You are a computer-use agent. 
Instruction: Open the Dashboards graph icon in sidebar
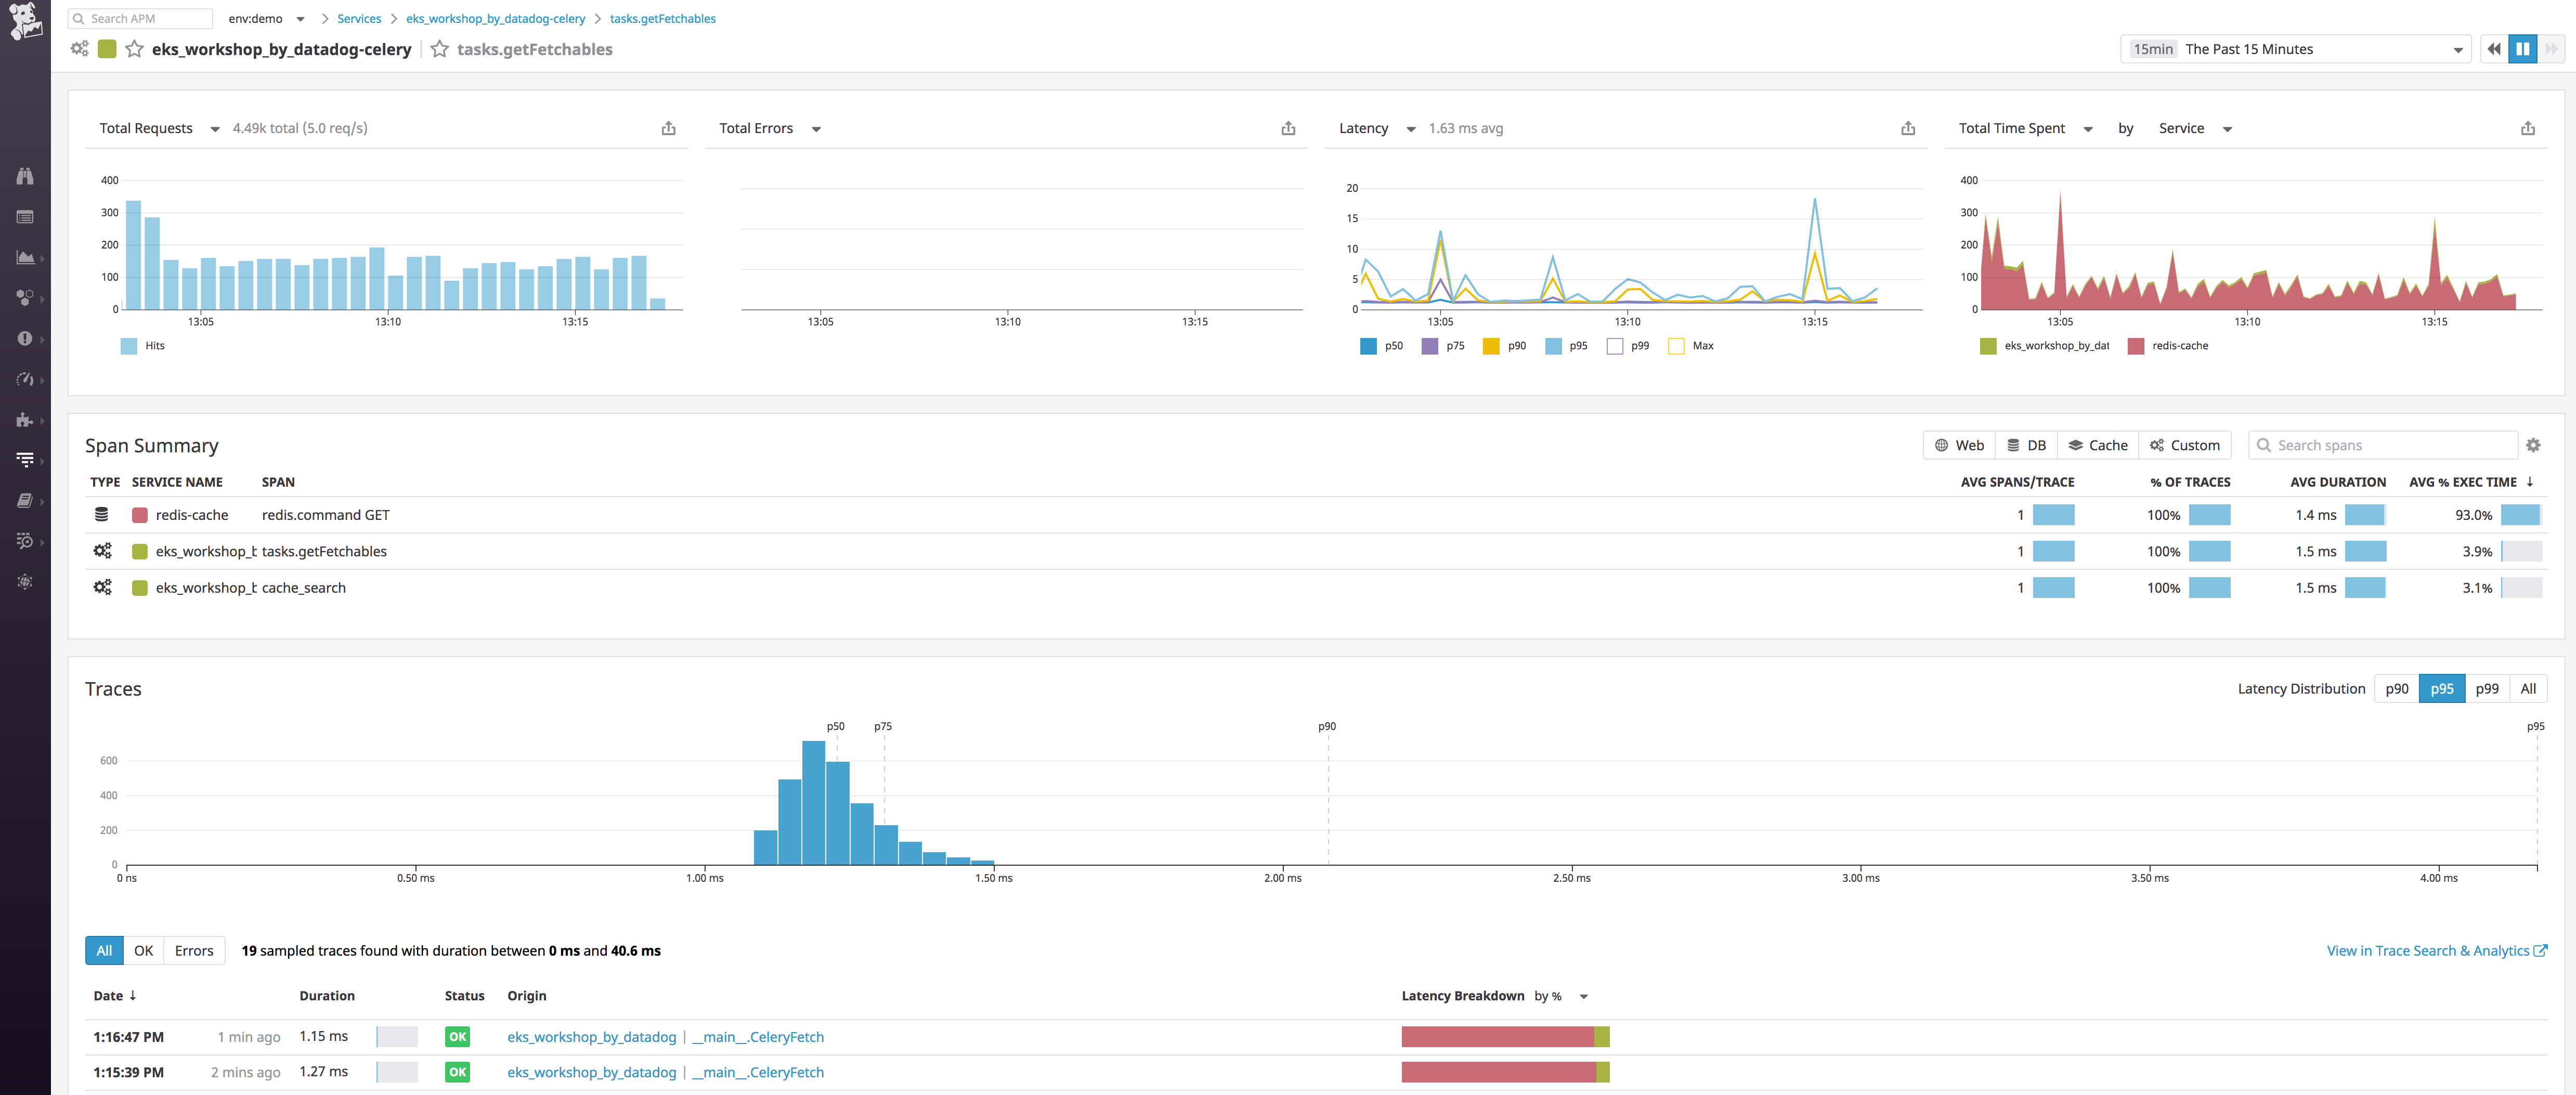pos(25,257)
